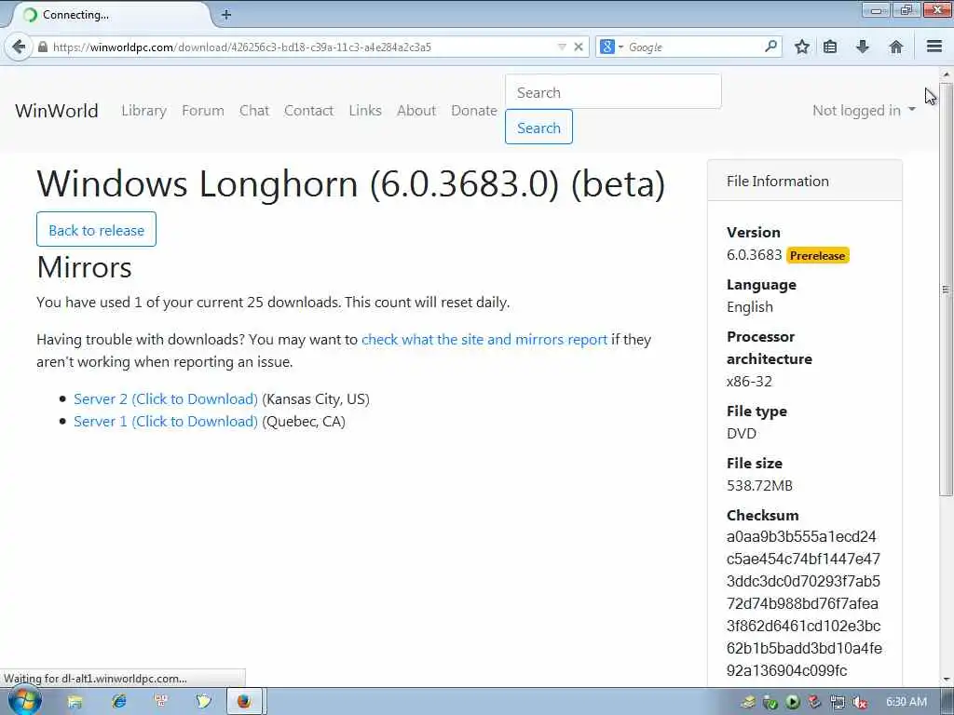The image size is (954, 715).
Task: Open the Forum nav item
Action: point(202,111)
